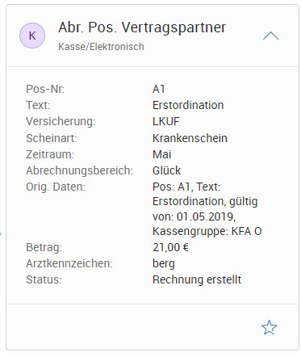
Task: Select the Pos-Nr value A1
Action: pyautogui.click(x=159, y=89)
